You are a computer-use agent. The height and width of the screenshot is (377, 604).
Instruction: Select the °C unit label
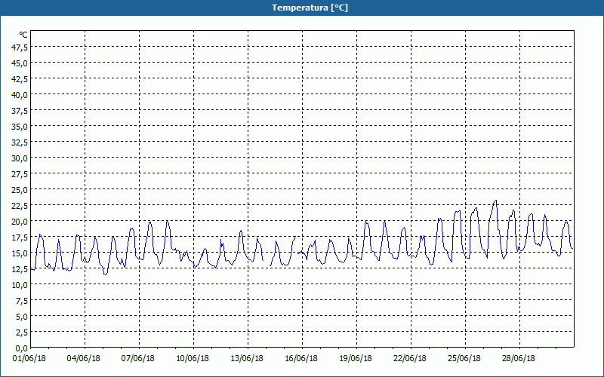(23, 35)
